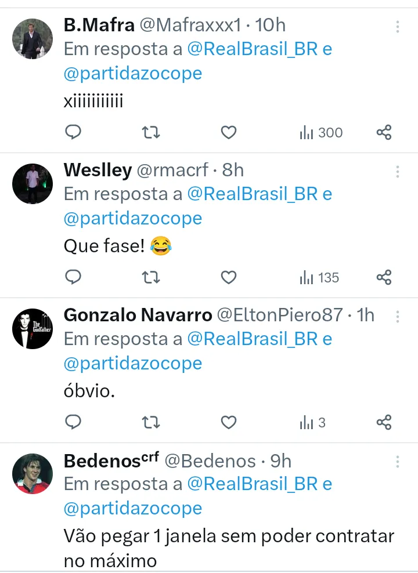This screenshot has height=573, width=418.
Task: Like Gonzalo Navarro's tweet
Action: (x=229, y=422)
